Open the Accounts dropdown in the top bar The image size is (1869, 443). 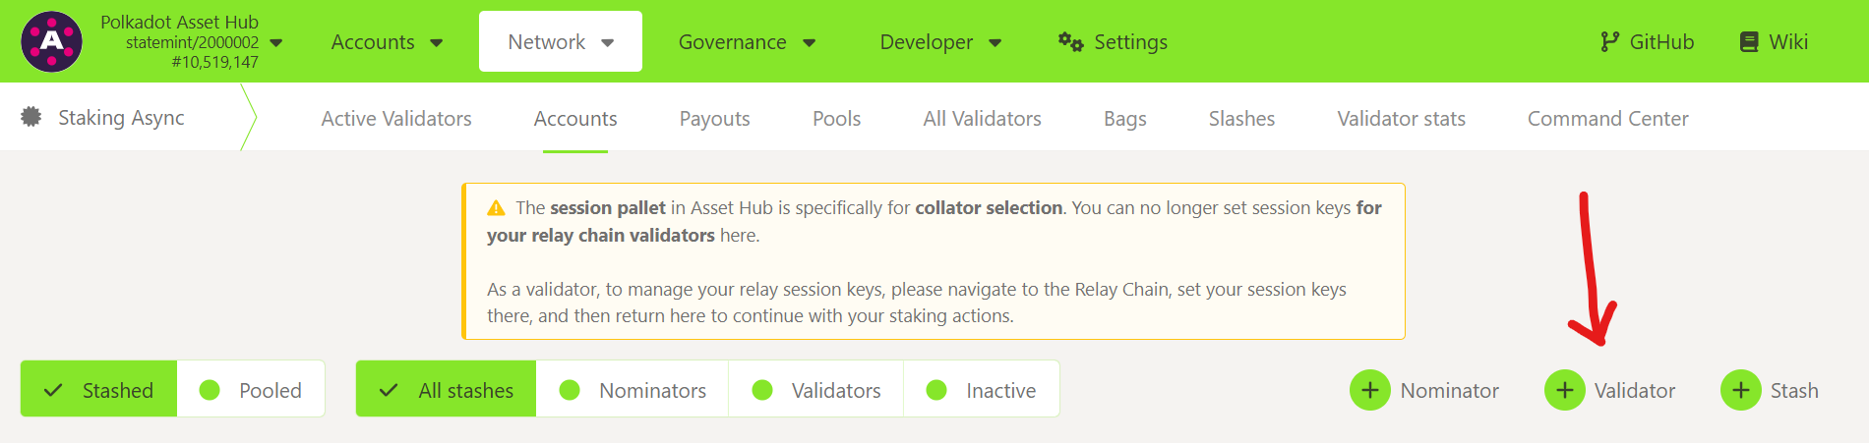click(x=387, y=41)
